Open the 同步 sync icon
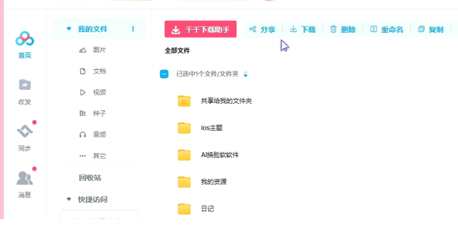This screenshot has height=233, width=458. click(25, 130)
